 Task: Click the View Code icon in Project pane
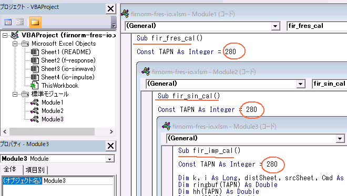pos(8,22)
